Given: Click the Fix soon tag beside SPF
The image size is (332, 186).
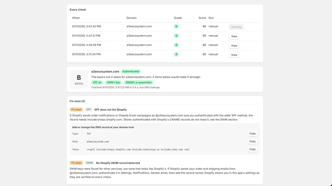Looking at the screenshot, I should [x=76, y=110].
